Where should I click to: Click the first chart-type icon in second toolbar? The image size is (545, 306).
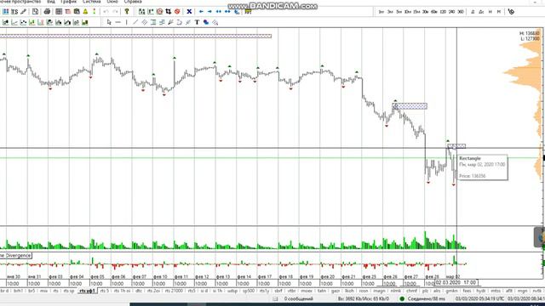pyautogui.click(x=6, y=22)
